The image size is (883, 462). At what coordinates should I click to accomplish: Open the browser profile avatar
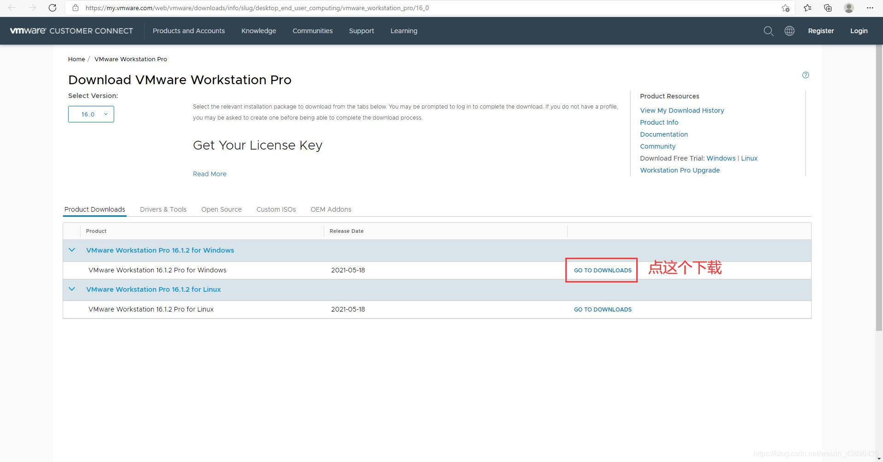coord(849,8)
